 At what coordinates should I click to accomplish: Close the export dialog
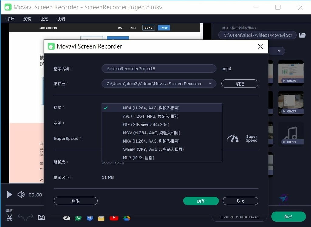[260, 46]
